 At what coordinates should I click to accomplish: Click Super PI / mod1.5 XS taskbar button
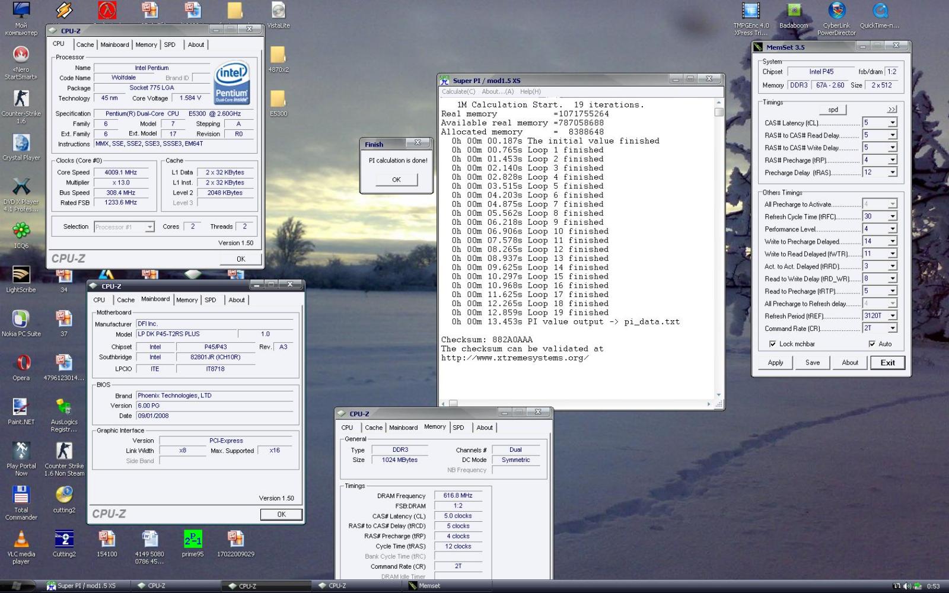click(86, 586)
